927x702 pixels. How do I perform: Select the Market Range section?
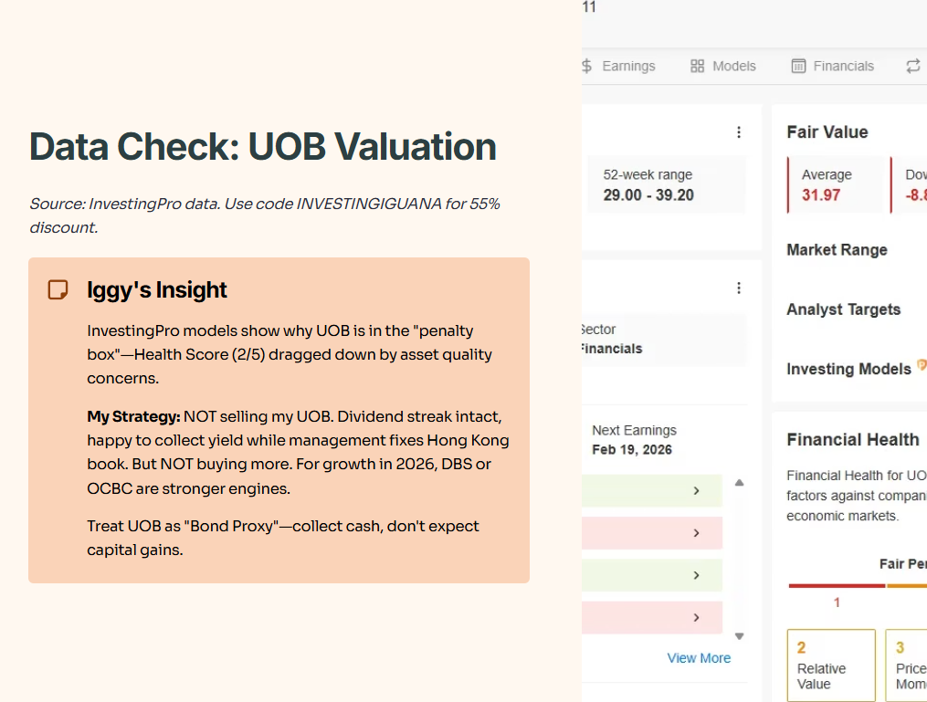pyautogui.click(x=837, y=250)
